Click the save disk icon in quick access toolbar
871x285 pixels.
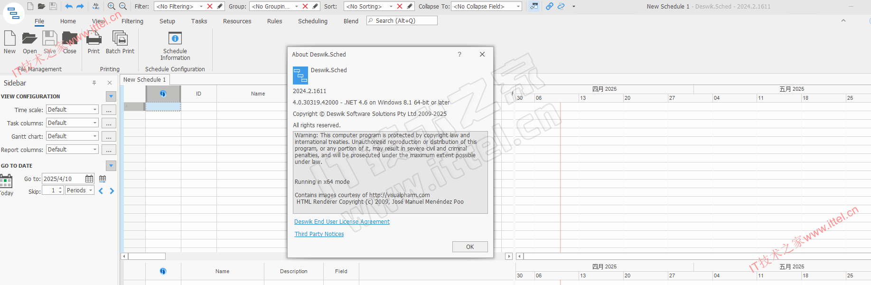tap(53, 6)
